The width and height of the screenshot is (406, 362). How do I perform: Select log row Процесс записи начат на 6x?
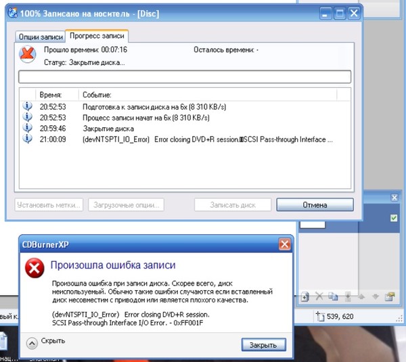pyautogui.click(x=185, y=118)
